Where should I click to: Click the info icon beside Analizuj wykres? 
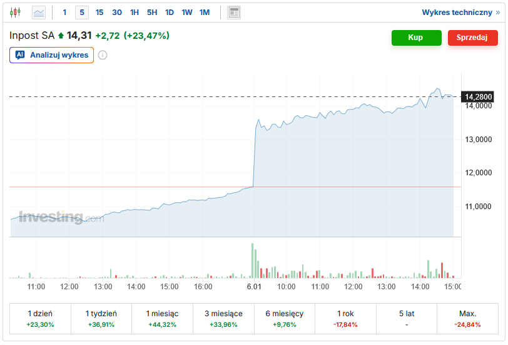point(103,55)
